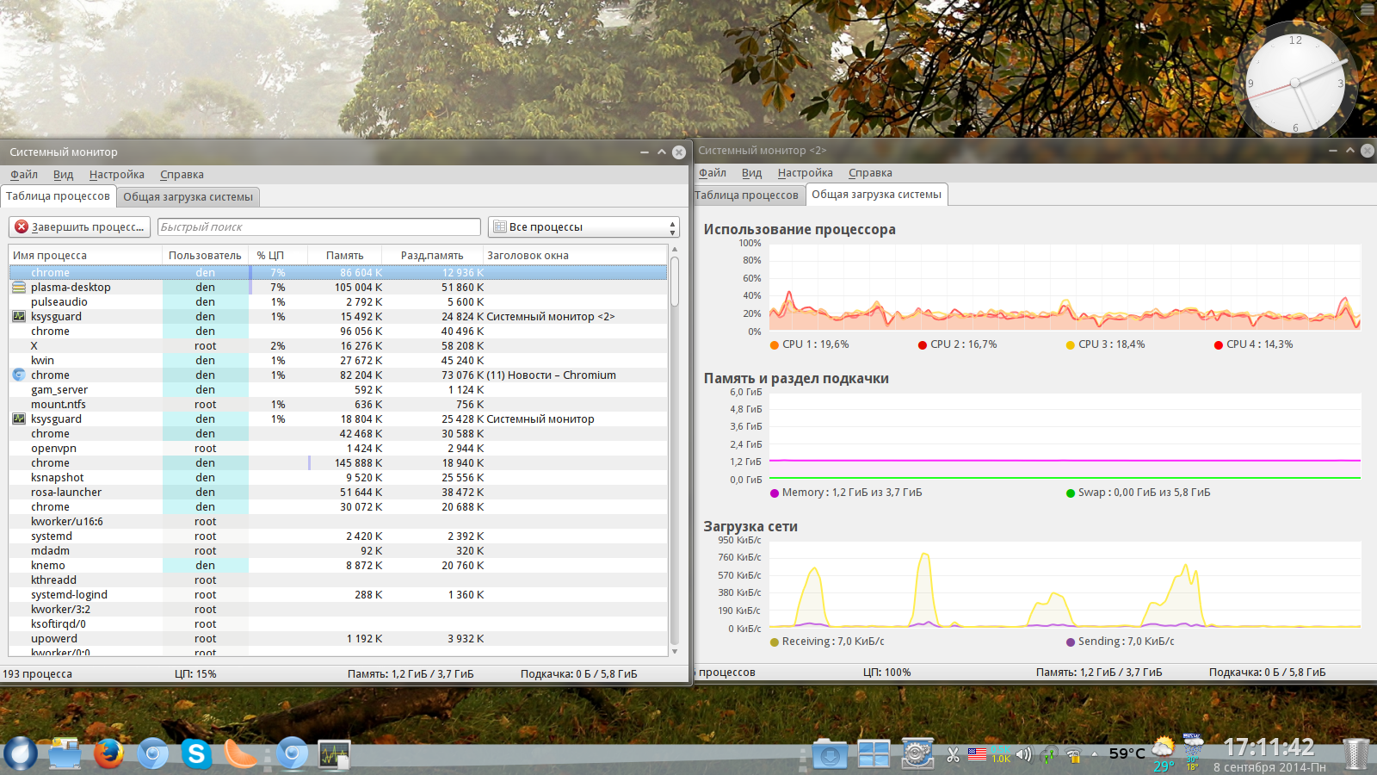Focus the "Быстрый поиск" search field
The width and height of the screenshot is (1377, 775).
[x=318, y=227]
